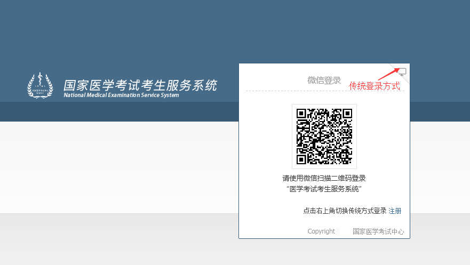Click the National Medical Examination Service System subtitle
The height and width of the screenshot is (265, 470).
[x=121, y=95]
